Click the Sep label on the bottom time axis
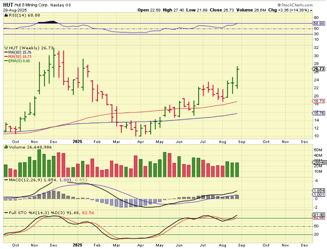Image resolution: width=327 pixels, height=249 pixels. click(x=242, y=245)
